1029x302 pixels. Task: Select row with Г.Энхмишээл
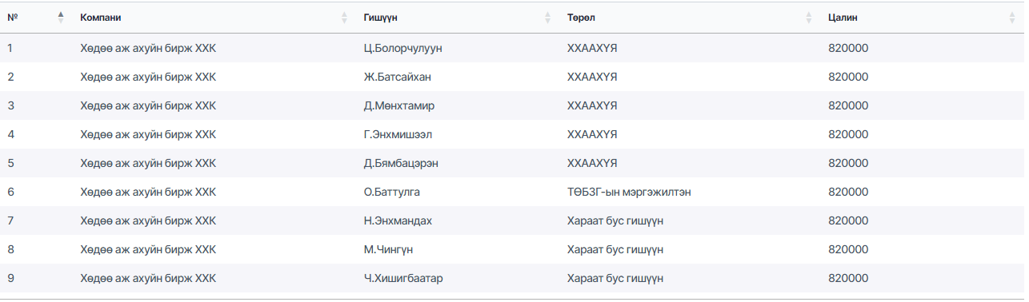pyautogui.click(x=512, y=134)
